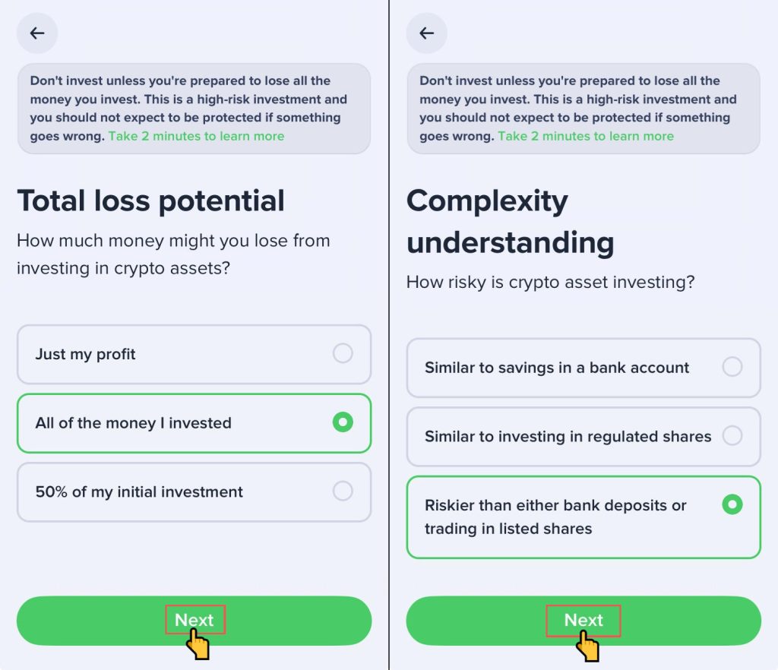Go back from Total loss potential screen

pos(37,33)
